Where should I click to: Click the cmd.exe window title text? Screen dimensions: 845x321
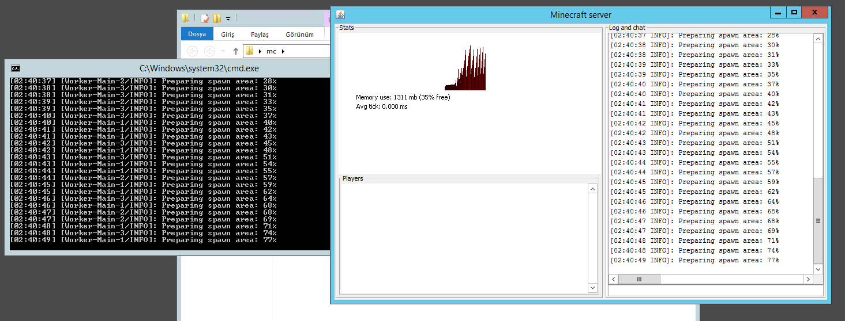[199, 68]
